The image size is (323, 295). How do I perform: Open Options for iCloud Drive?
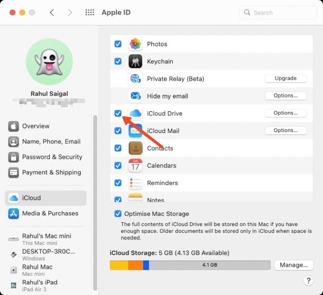pyautogui.click(x=286, y=113)
